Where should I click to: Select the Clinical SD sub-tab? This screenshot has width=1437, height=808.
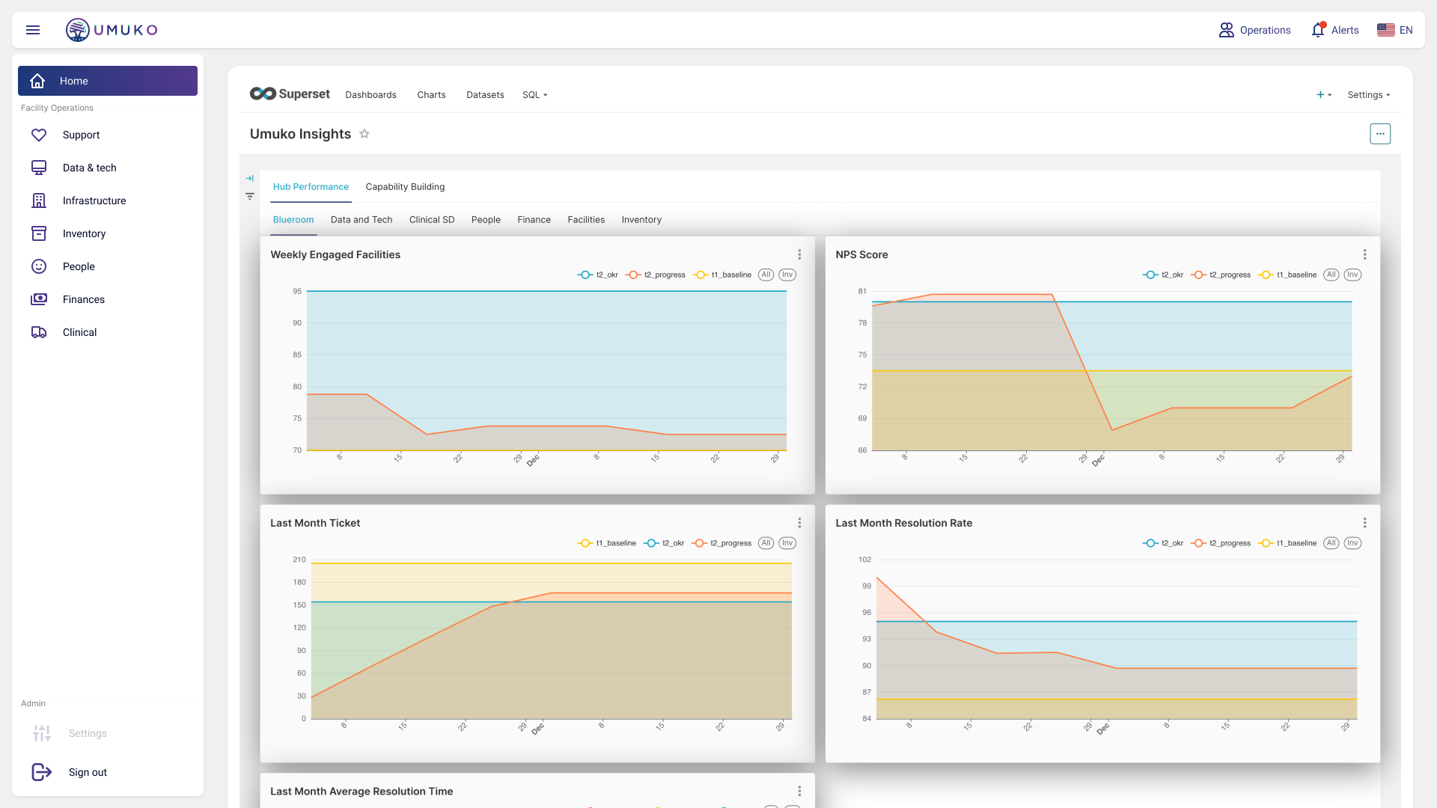pyautogui.click(x=432, y=220)
